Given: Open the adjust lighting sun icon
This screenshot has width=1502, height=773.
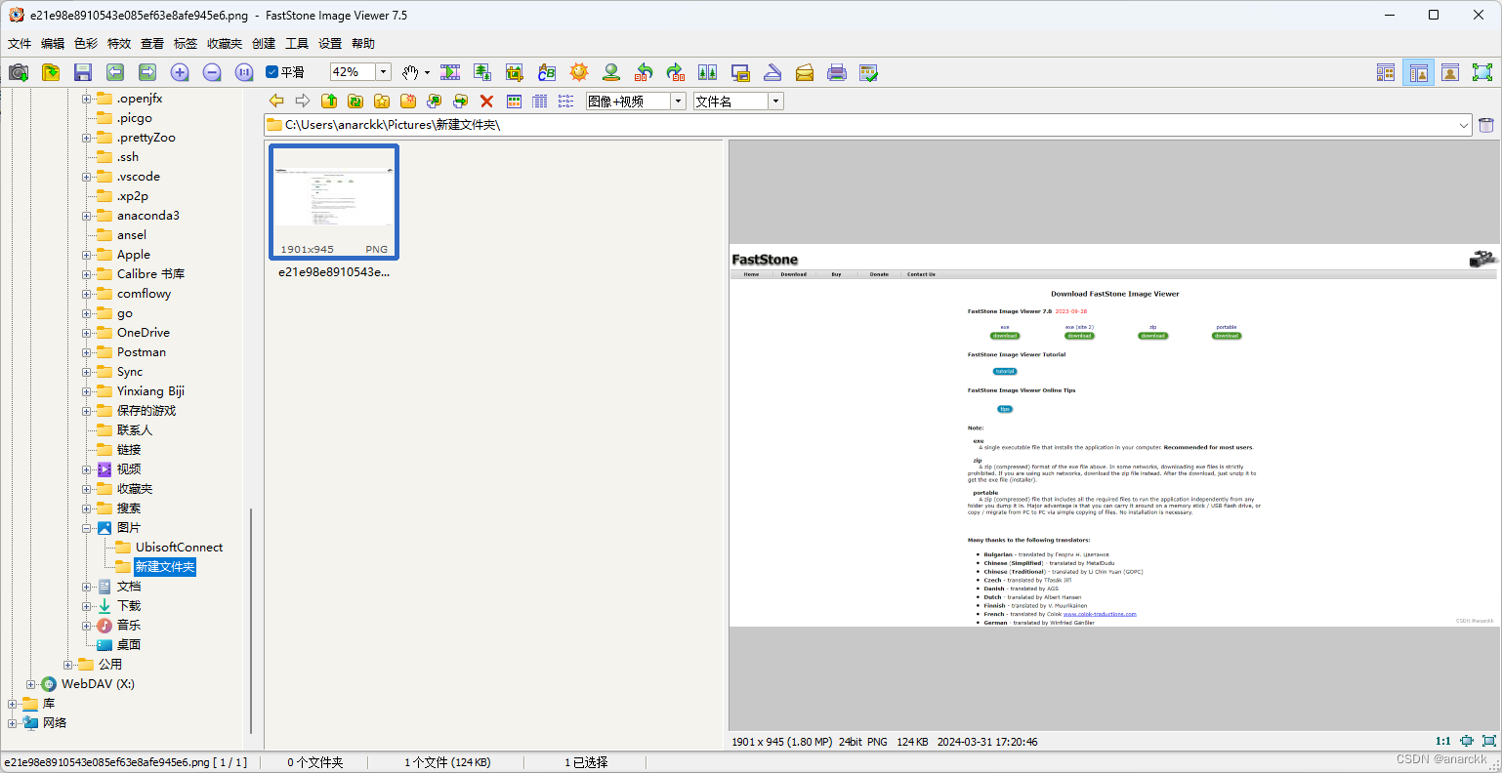Looking at the screenshot, I should point(579,72).
